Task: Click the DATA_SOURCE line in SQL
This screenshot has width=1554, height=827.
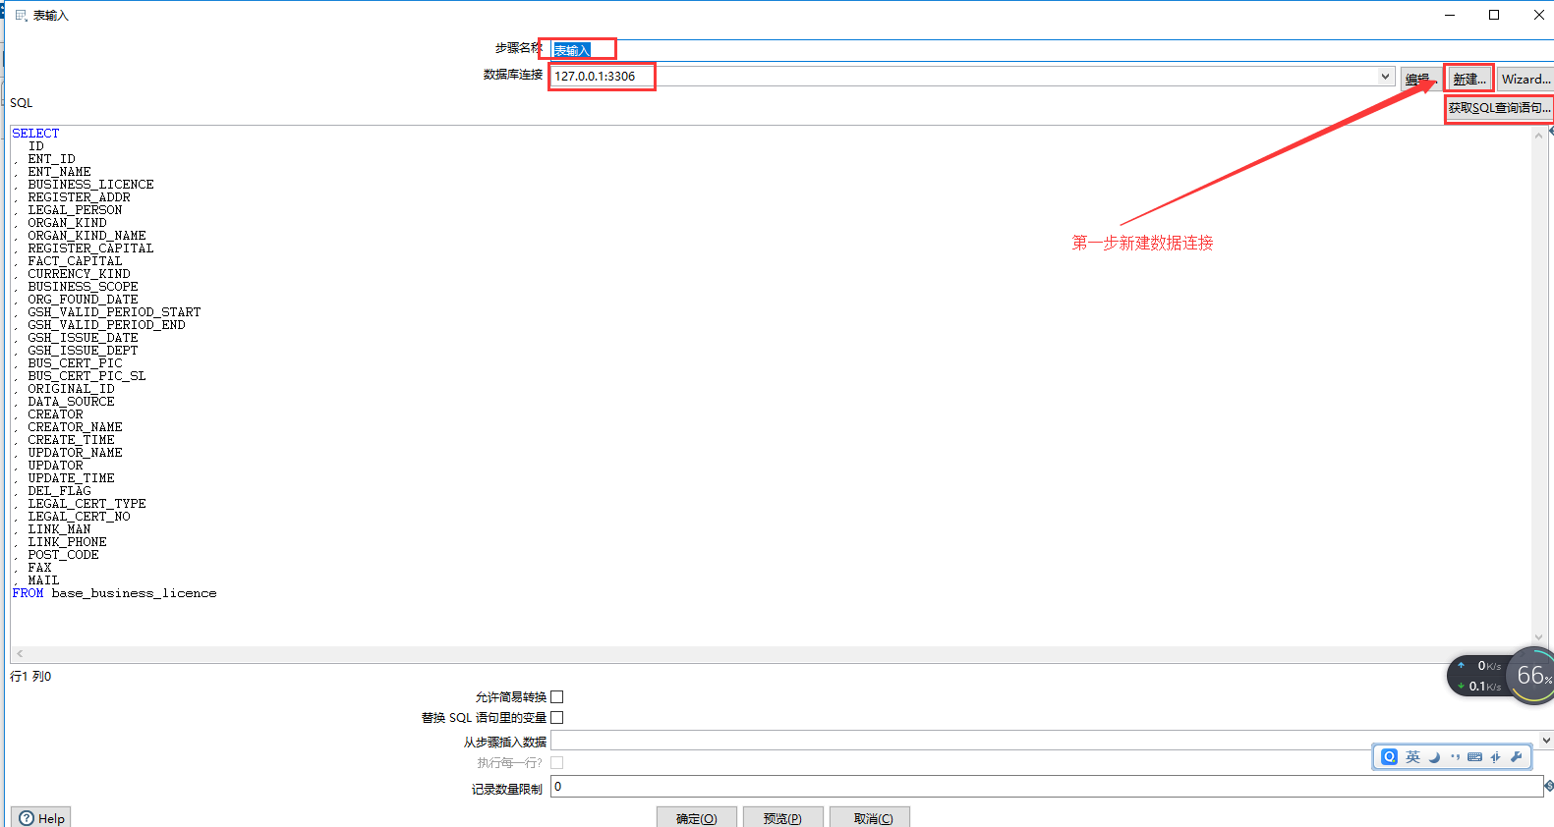Action: click(71, 402)
